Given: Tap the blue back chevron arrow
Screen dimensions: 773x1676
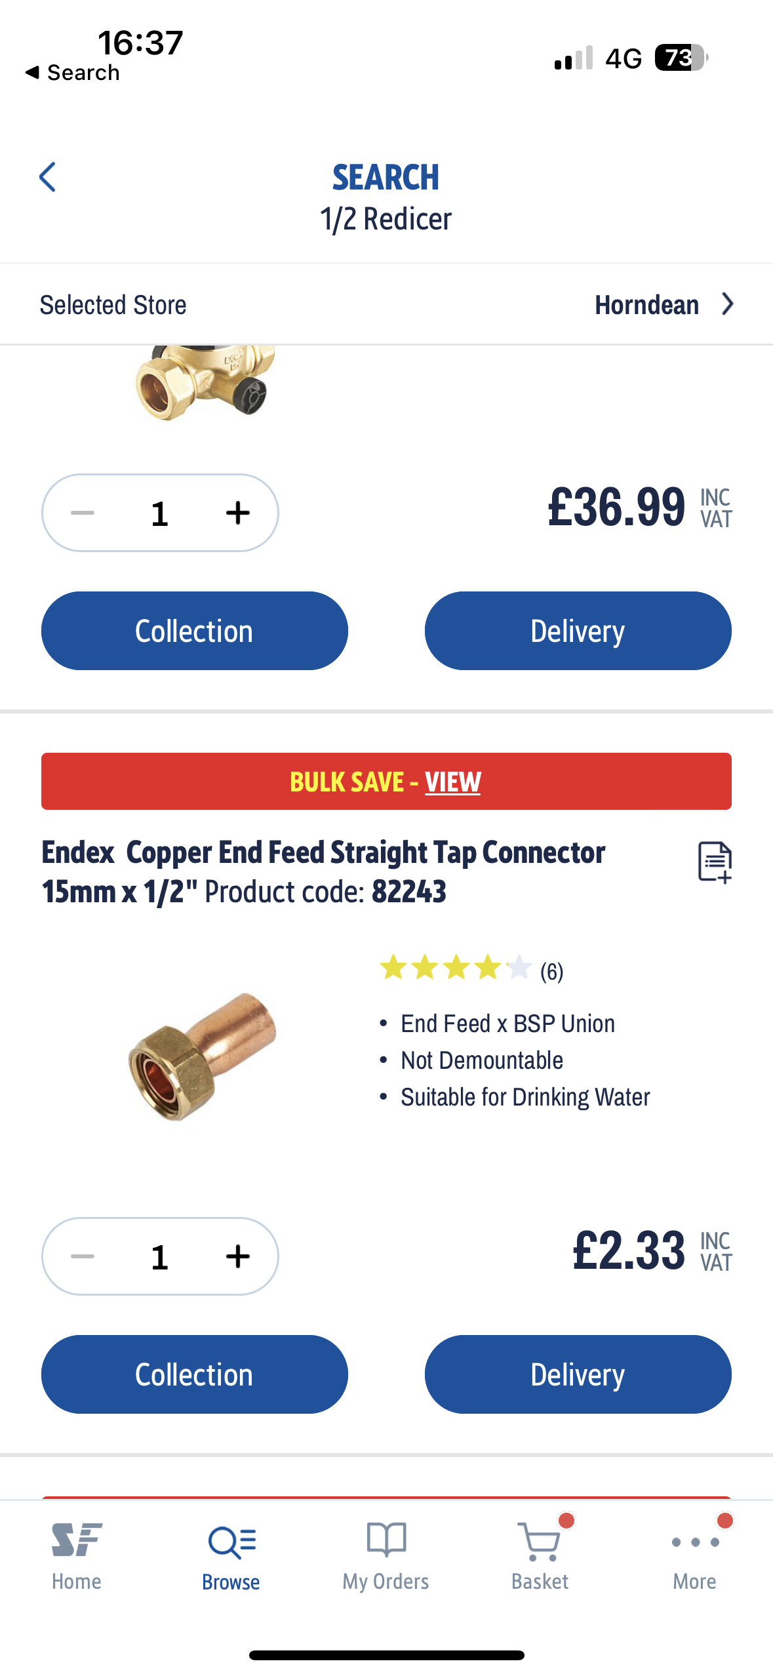Looking at the screenshot, I should [x=48, y=177].
